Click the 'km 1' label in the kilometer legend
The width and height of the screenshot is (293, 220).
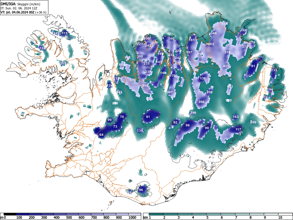(x=147, y=218)
